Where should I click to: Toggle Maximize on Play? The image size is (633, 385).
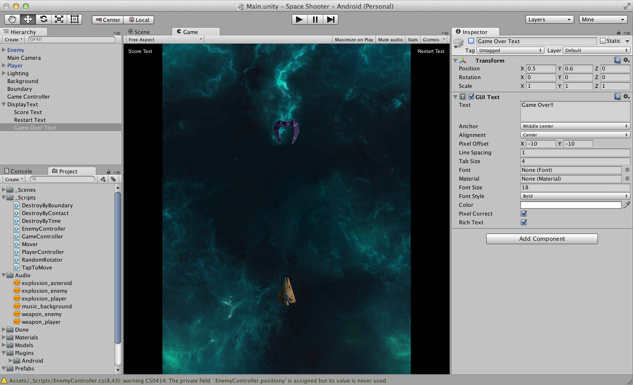tap(354, 40)
